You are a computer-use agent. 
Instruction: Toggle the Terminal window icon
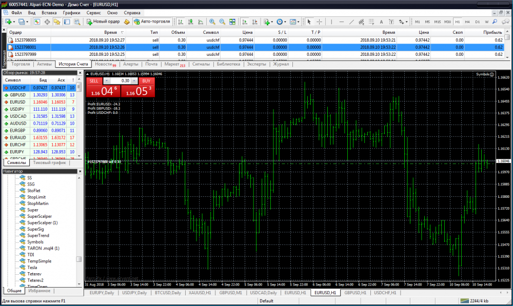pyautogui.click(x=67, y=22)
